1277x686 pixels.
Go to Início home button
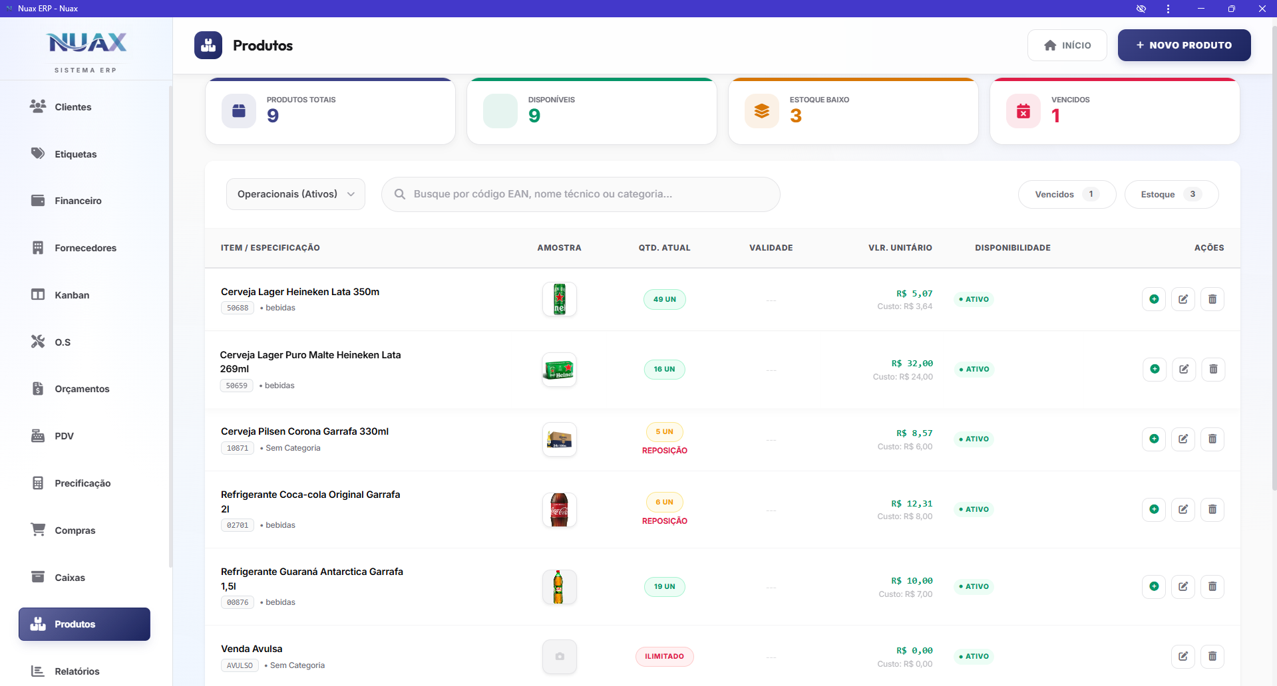tap(1067, 45)
